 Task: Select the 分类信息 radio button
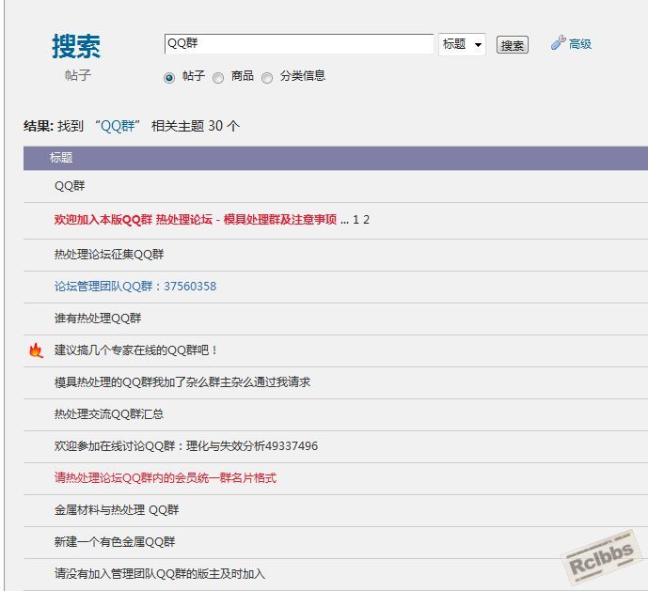click(267, 78)
